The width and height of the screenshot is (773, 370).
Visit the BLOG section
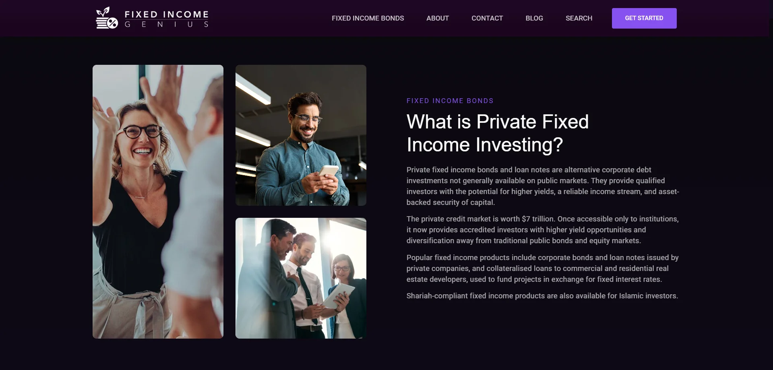[x=534, y=18]
